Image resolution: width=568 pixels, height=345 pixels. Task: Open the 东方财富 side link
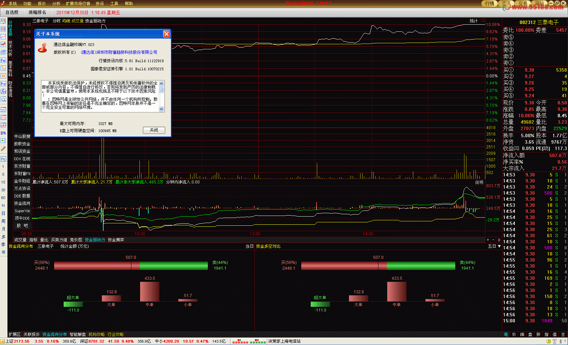22,166
